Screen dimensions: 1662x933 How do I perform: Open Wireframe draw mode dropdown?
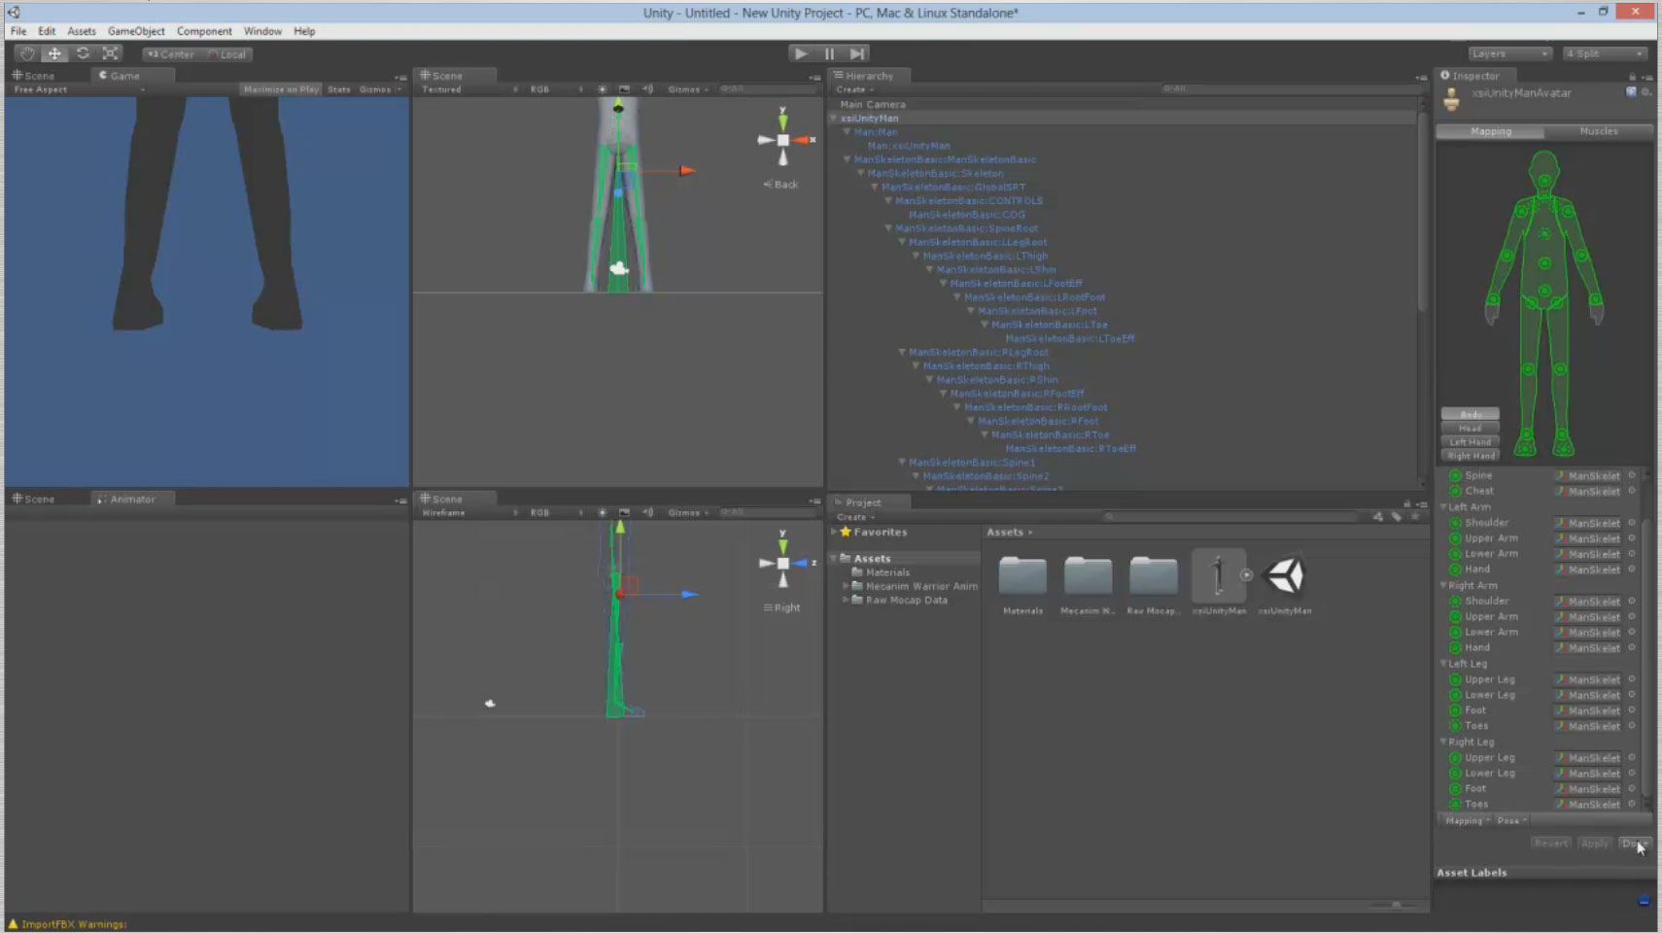click(469, 513)
